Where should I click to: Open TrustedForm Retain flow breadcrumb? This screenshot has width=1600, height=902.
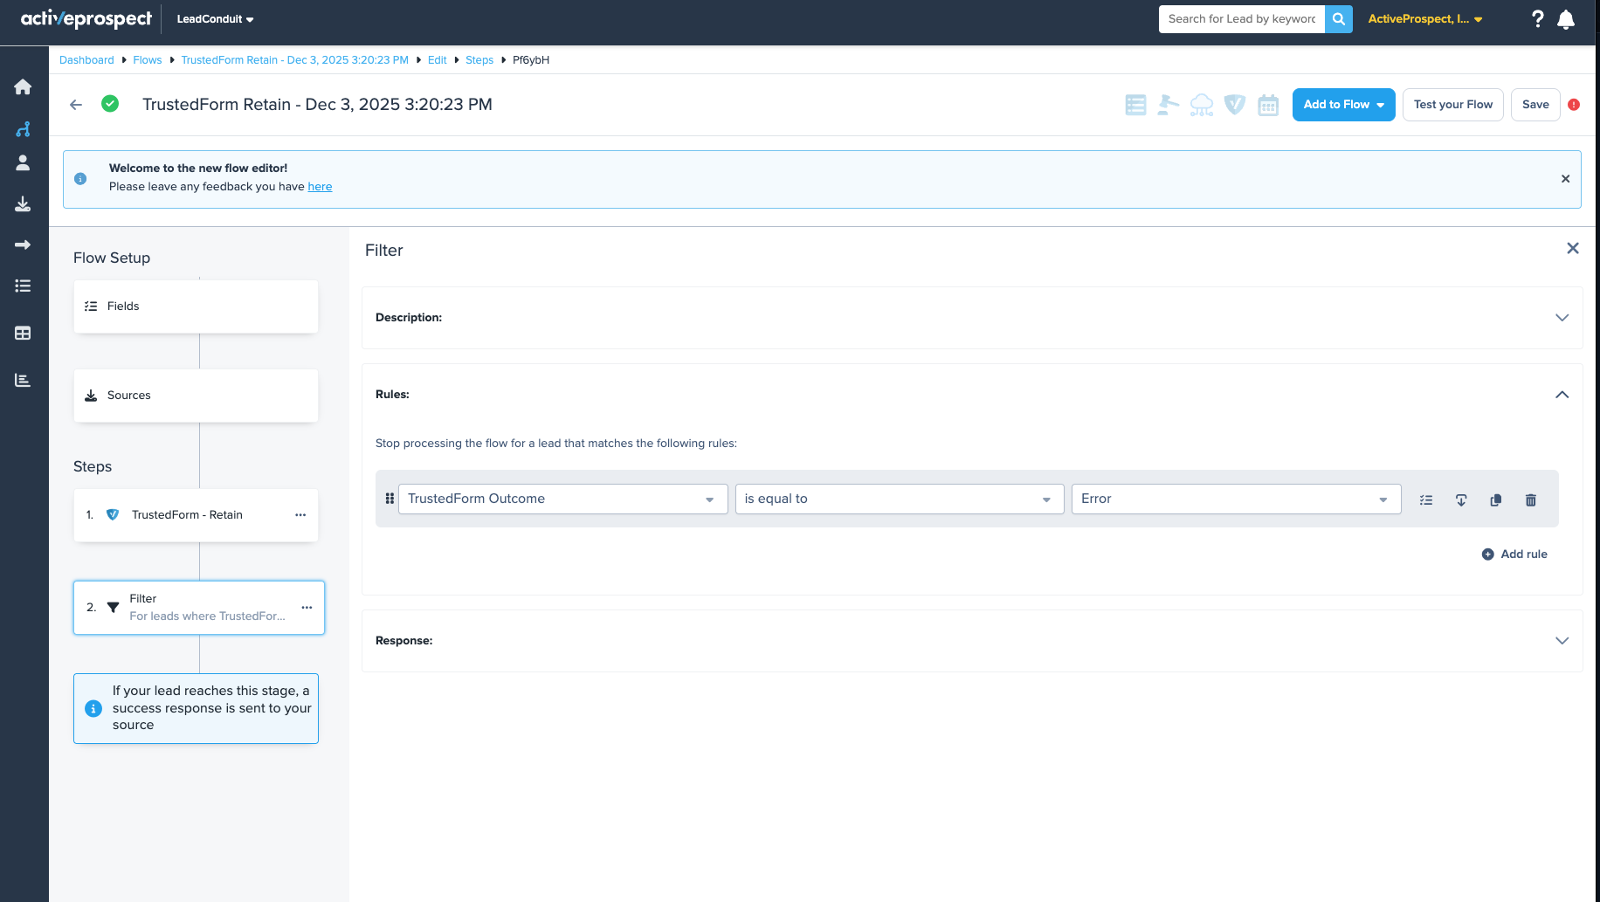[295, 60]
